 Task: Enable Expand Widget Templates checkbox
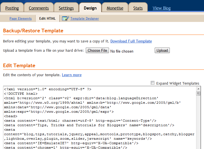pos(153,83)
